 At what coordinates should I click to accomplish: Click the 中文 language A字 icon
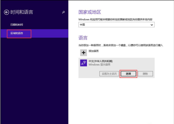click(84, 63)
